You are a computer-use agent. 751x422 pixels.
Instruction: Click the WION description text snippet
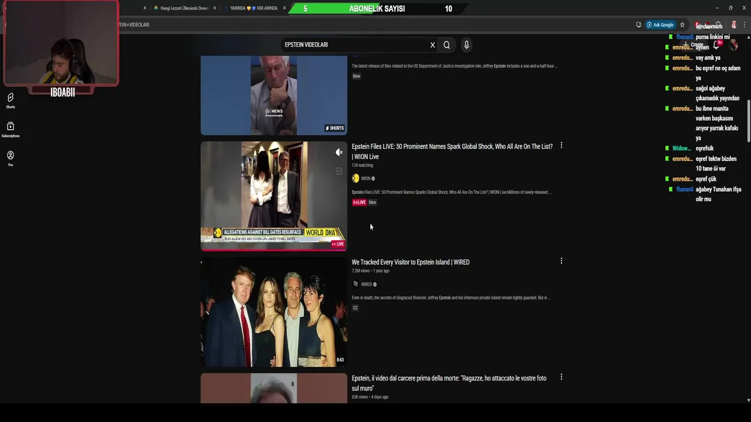[451, 192]
